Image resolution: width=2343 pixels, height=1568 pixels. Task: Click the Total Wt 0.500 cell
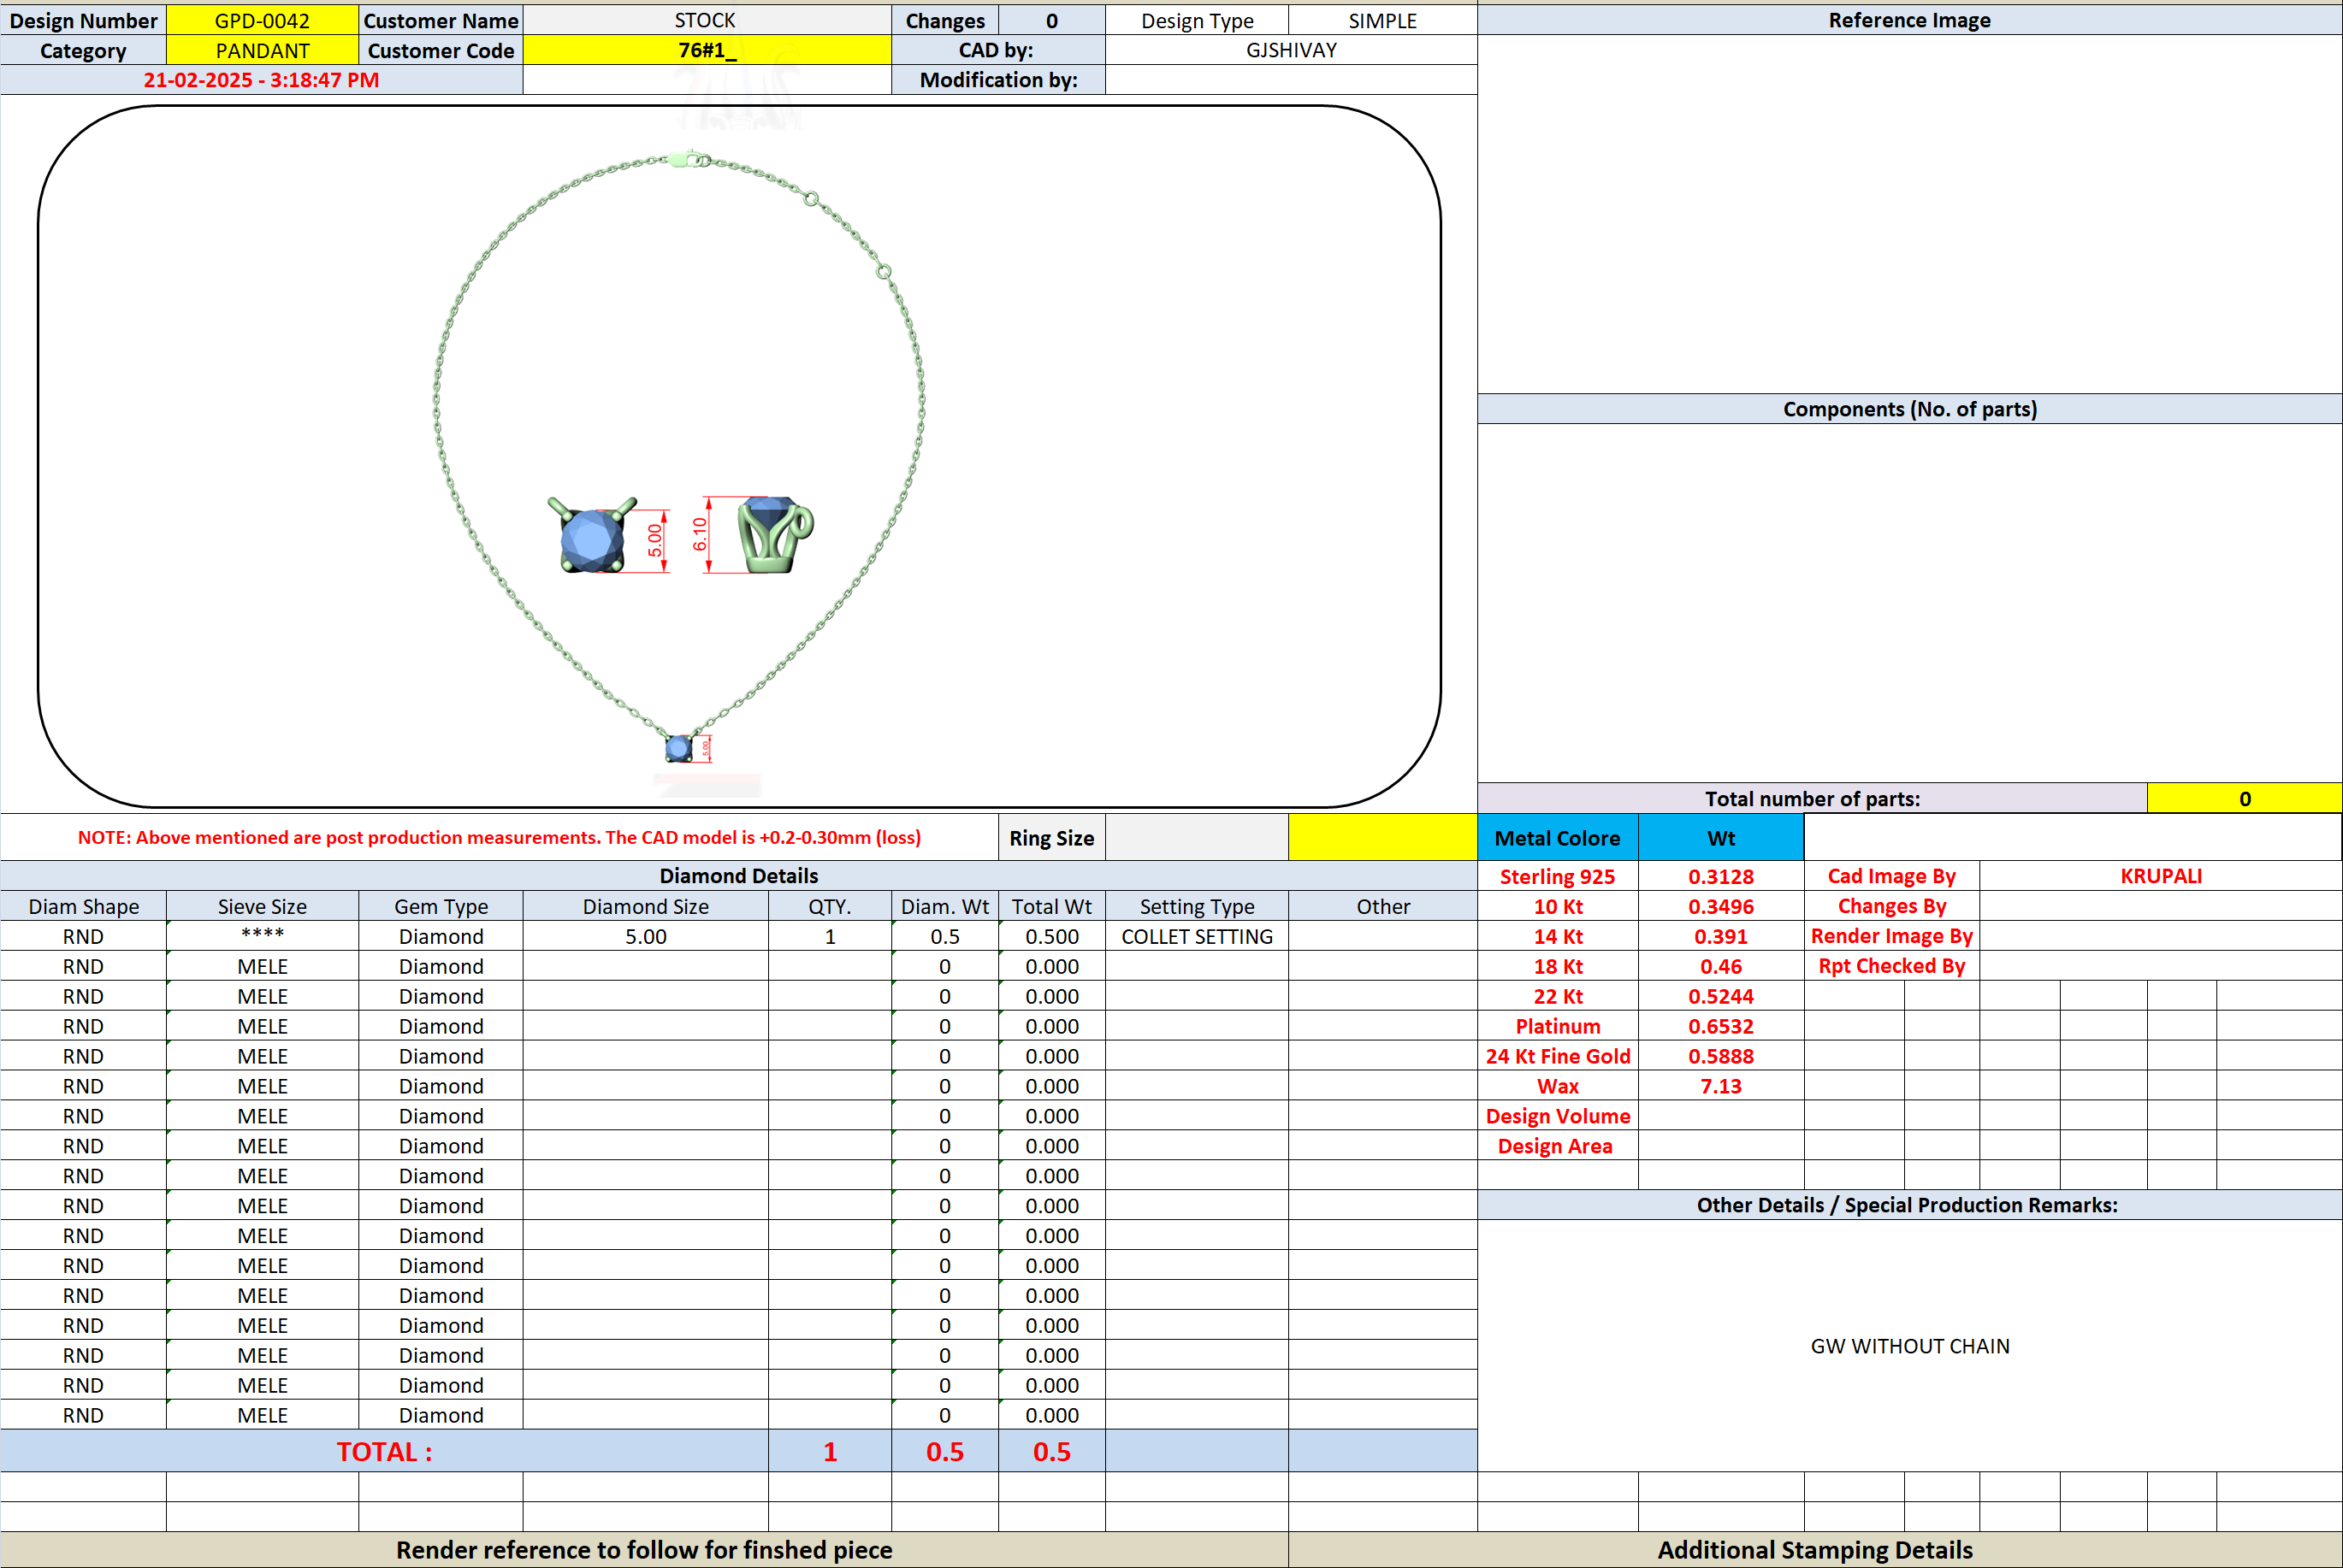1051,936
